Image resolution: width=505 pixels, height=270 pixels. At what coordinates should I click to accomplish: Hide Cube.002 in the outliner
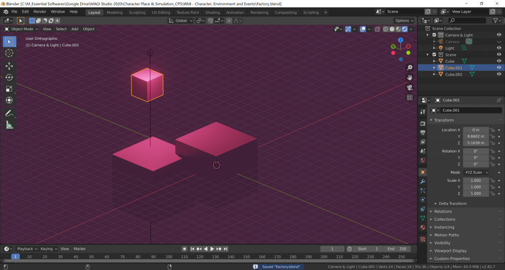[499, 74]
